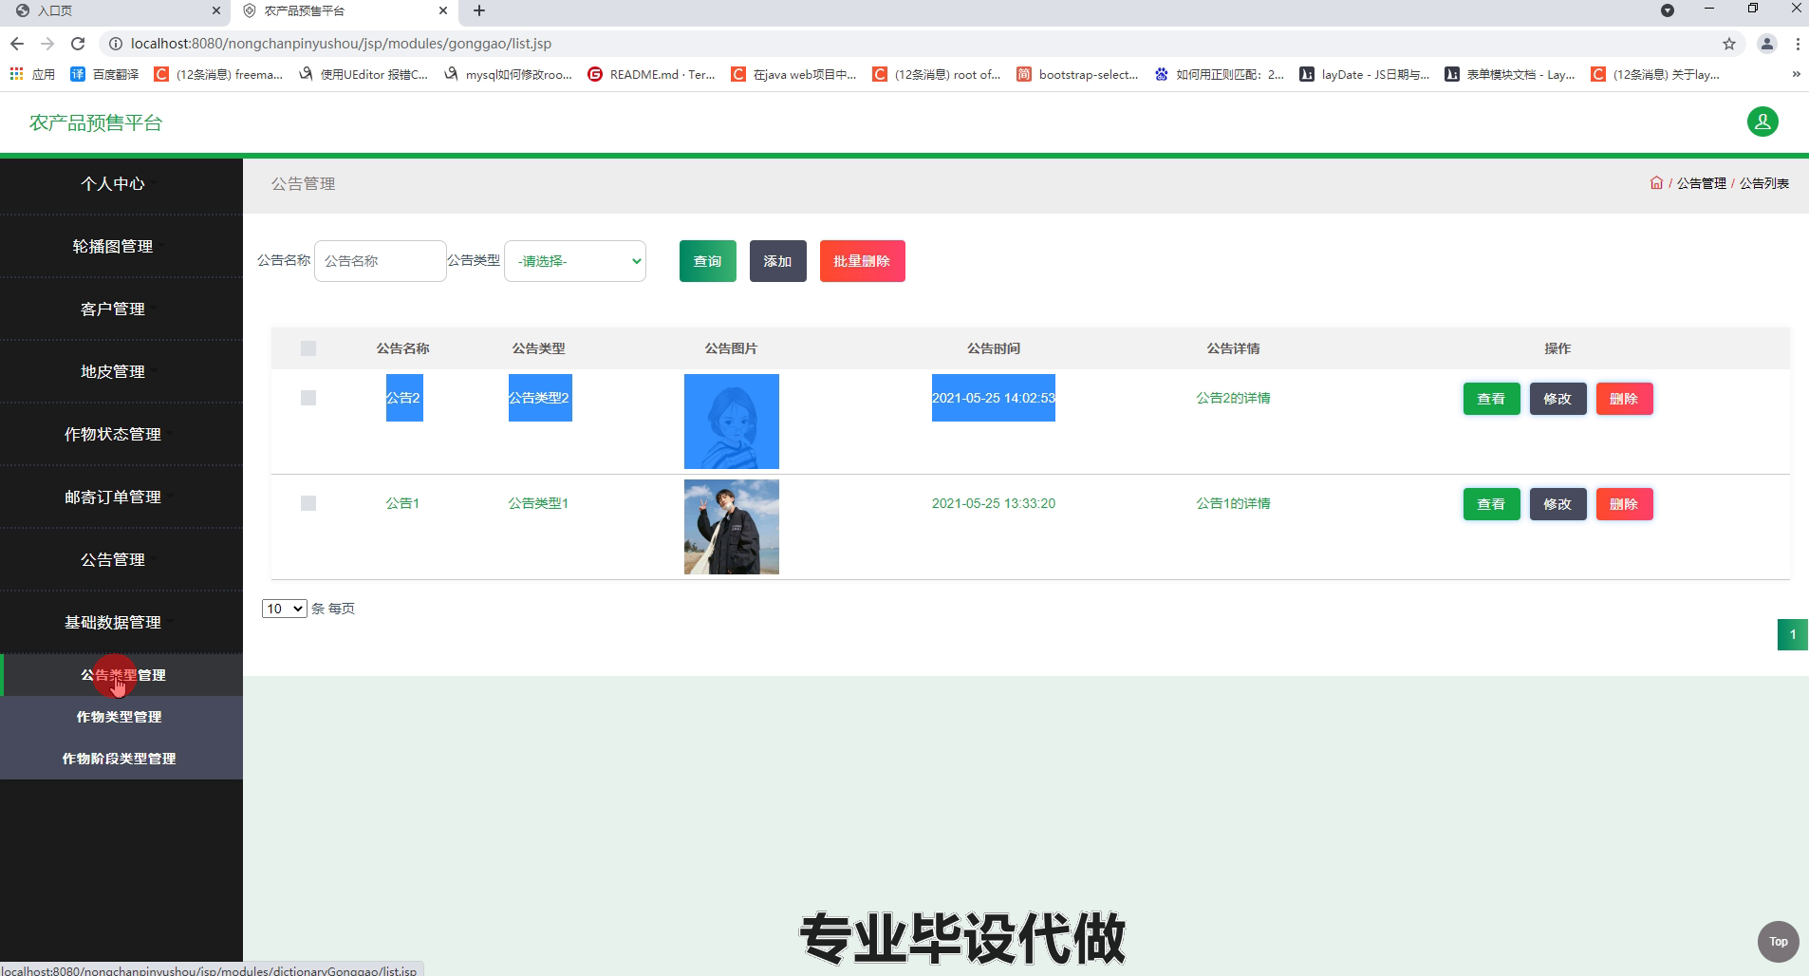Image resolution: width=1809 pixels, height=976 pixels.
Task: Click 删除 for 公告1 row
Action: [x=1624, y=504]
